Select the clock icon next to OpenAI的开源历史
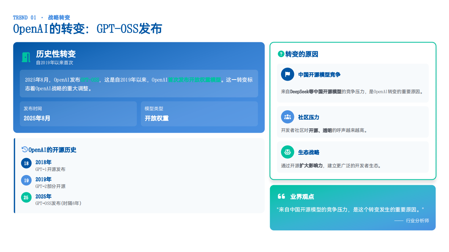 (x=24, y=150)
